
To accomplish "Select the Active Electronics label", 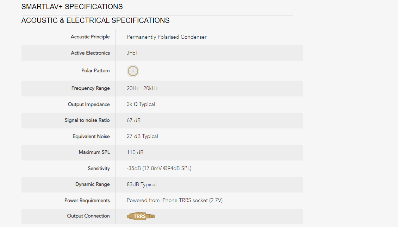I will [x=90, y=53].
